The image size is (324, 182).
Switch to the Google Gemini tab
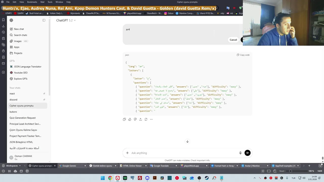(72, 166)
